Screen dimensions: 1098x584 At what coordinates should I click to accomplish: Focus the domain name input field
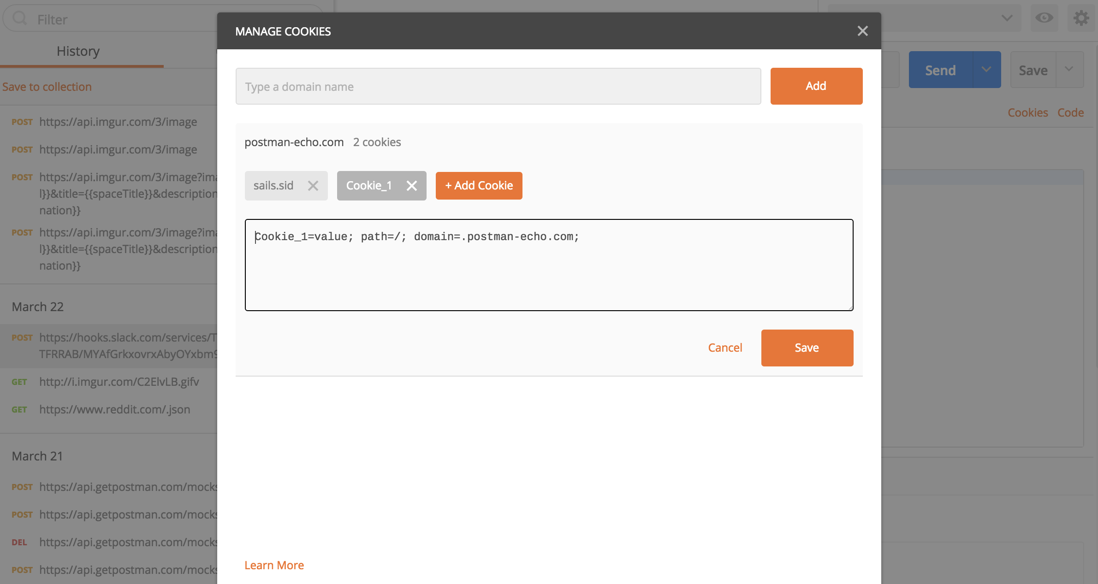498,87
